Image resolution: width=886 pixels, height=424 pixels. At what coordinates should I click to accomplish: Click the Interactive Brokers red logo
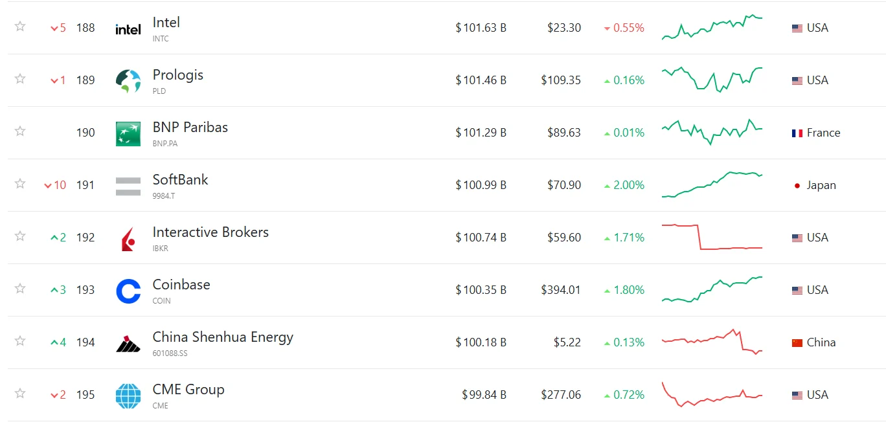point(128,238)
